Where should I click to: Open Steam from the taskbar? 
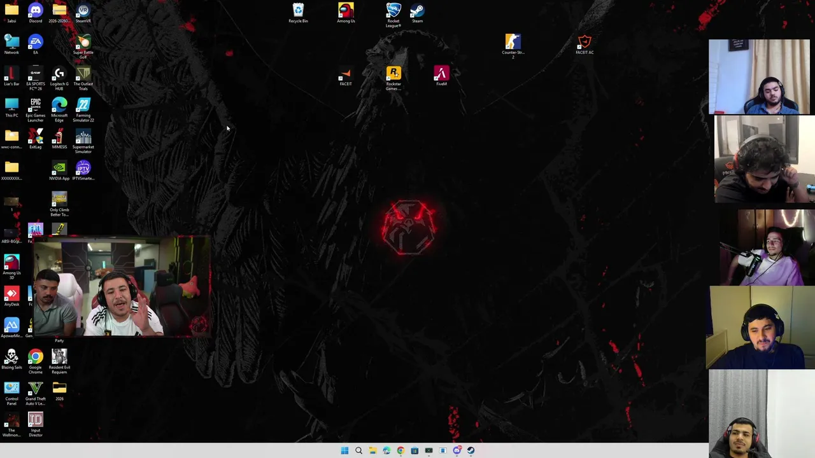[471, 450]
